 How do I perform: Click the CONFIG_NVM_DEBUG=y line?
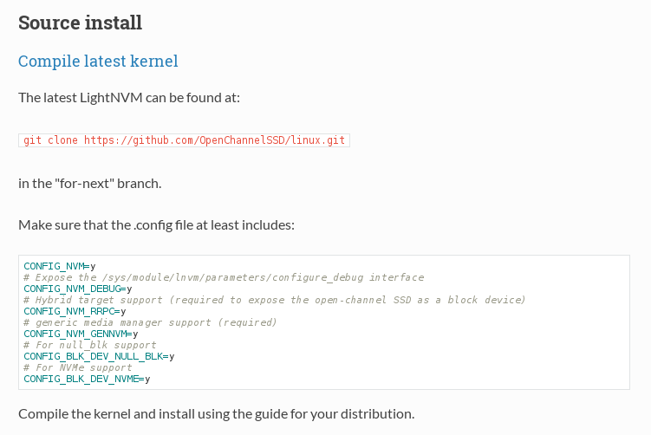tap(78, 289)
